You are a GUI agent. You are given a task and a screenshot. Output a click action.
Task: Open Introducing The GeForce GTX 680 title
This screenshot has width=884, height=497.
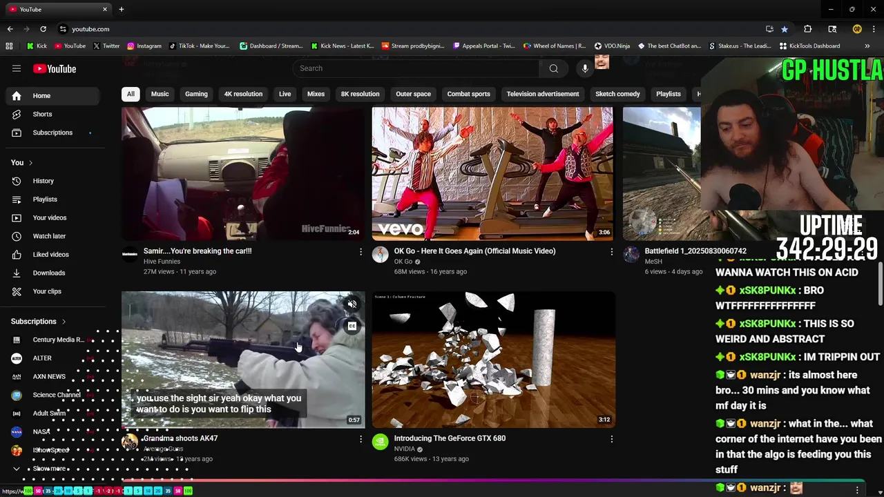450,438
